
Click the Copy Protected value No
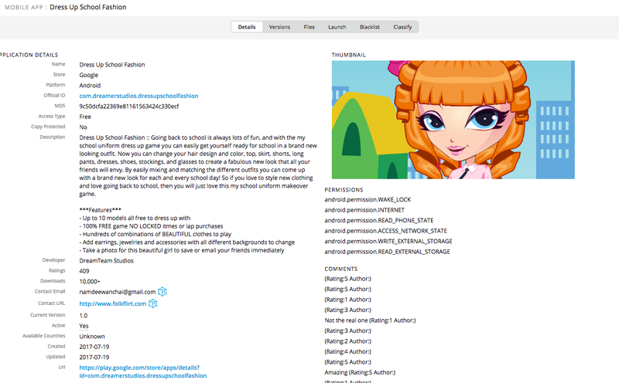point(83,127)
